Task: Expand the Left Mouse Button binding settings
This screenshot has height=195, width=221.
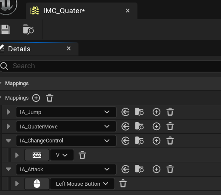Action: pos(17,184)
